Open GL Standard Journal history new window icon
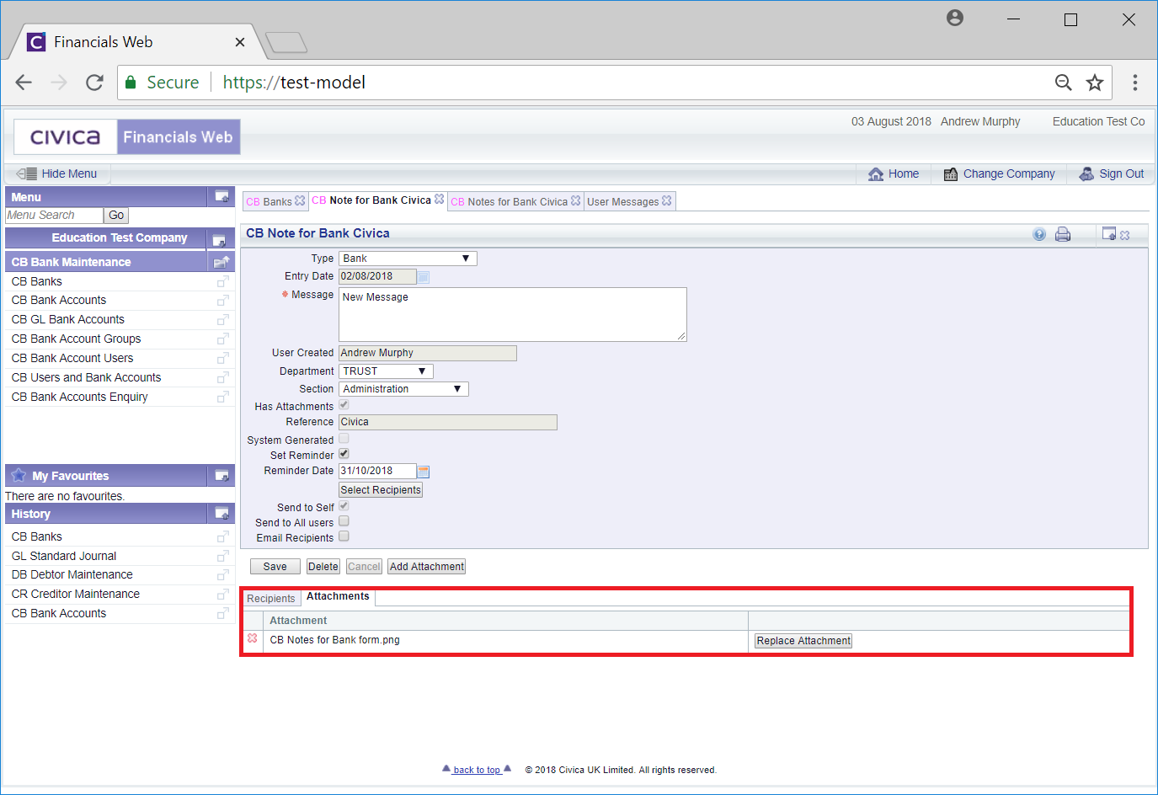The image size is (1158, 795). pos(222,557)
